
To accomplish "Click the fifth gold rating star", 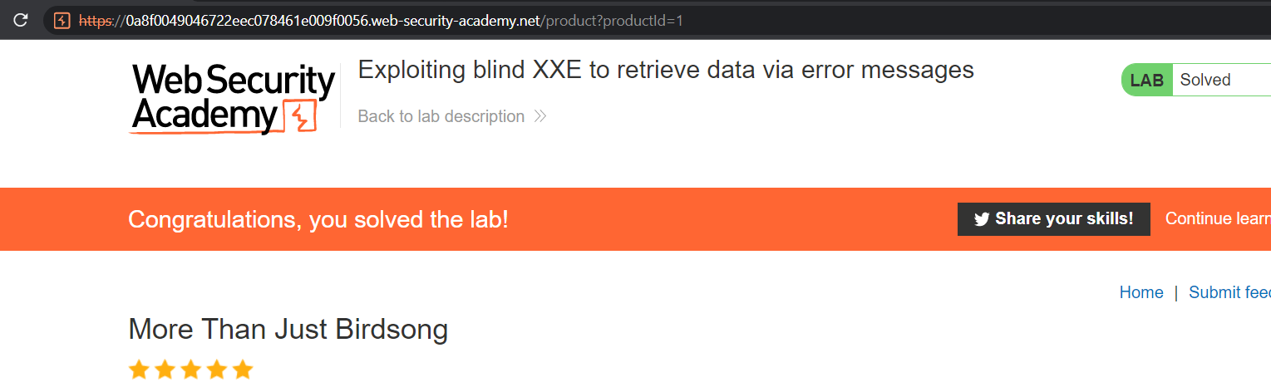I will coord(242,370).
